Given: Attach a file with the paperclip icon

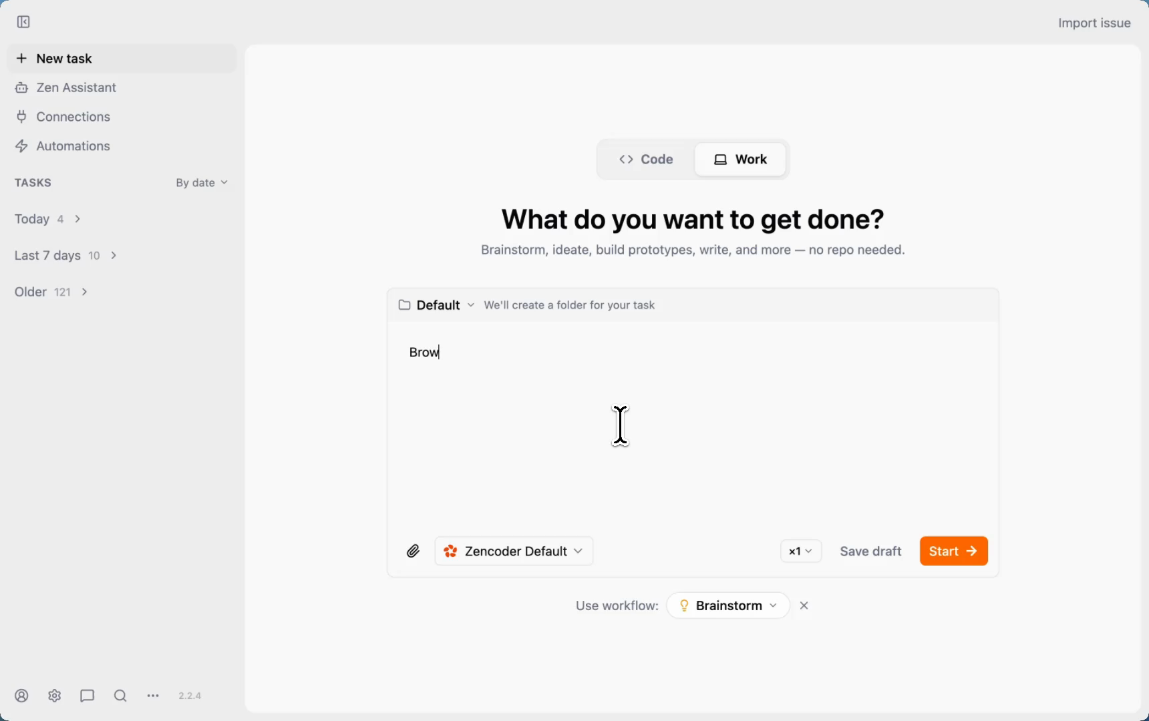Looking at the screenshot, I should [413, 551].
